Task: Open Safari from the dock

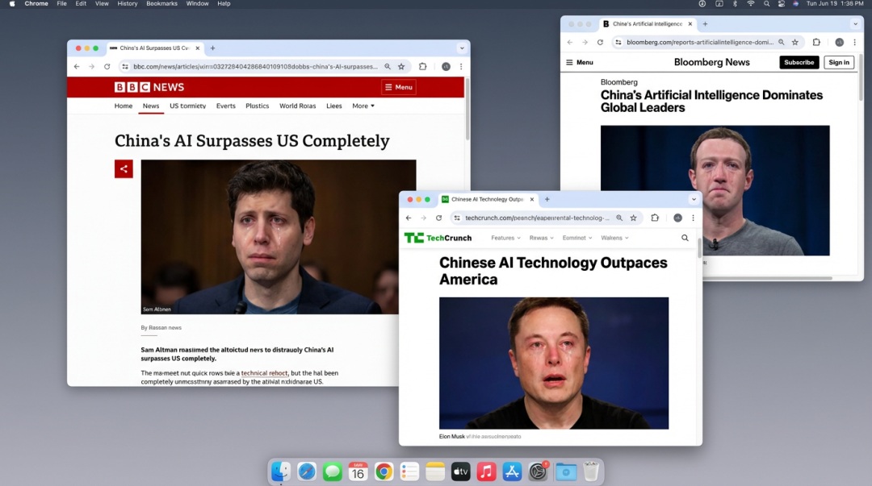Action: tap(307, 471)
